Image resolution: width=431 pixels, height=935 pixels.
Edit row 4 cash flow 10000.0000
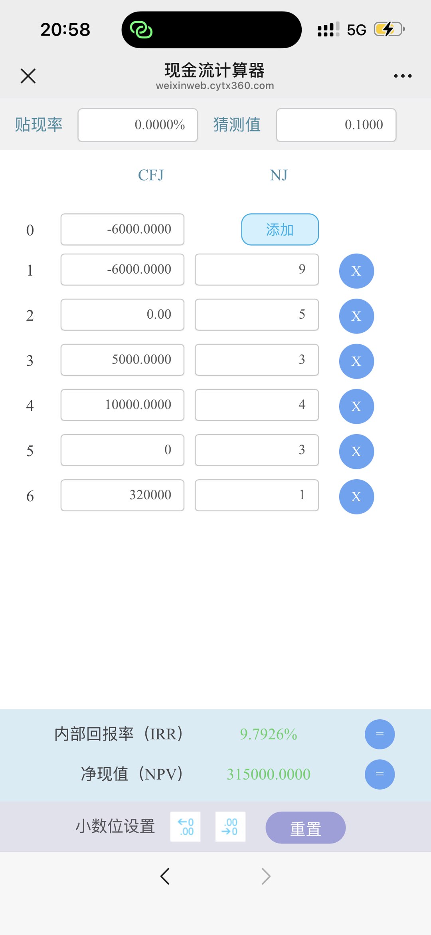122,405
